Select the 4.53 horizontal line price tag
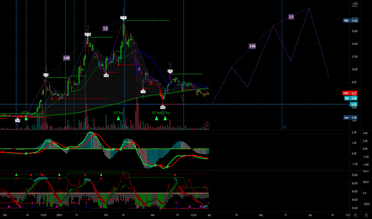Image resolution: width=372 pixels, height=219 pixels. click(x=354, y=104)
